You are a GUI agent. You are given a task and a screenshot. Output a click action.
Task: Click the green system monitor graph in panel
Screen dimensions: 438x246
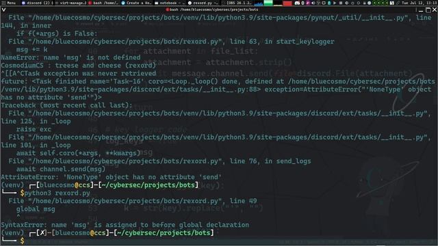[268, 3]
